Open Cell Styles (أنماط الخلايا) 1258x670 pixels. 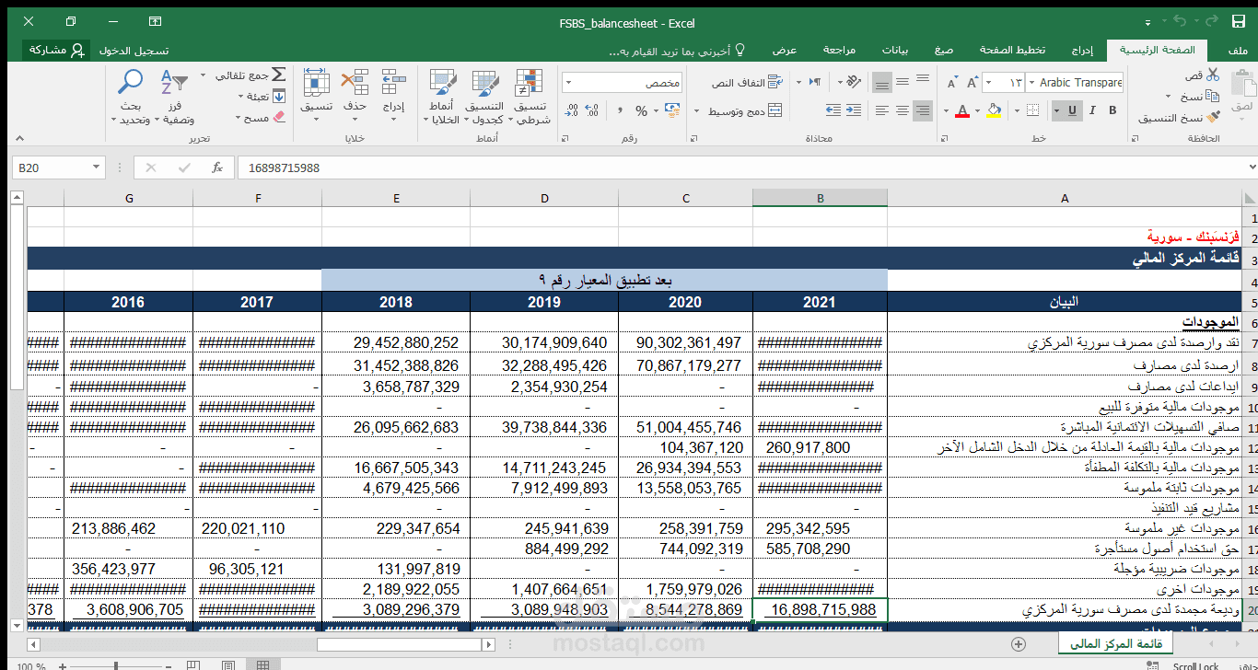click(x=442, y=97)
